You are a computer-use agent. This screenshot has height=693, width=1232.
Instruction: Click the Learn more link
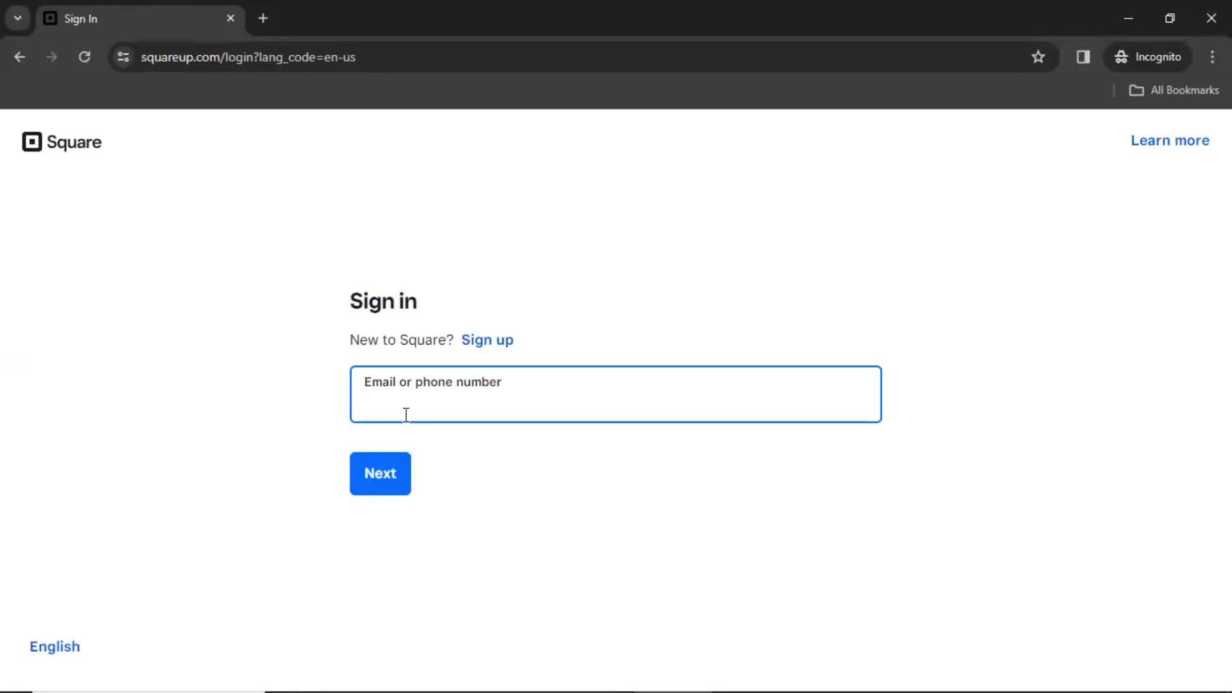1170,140
